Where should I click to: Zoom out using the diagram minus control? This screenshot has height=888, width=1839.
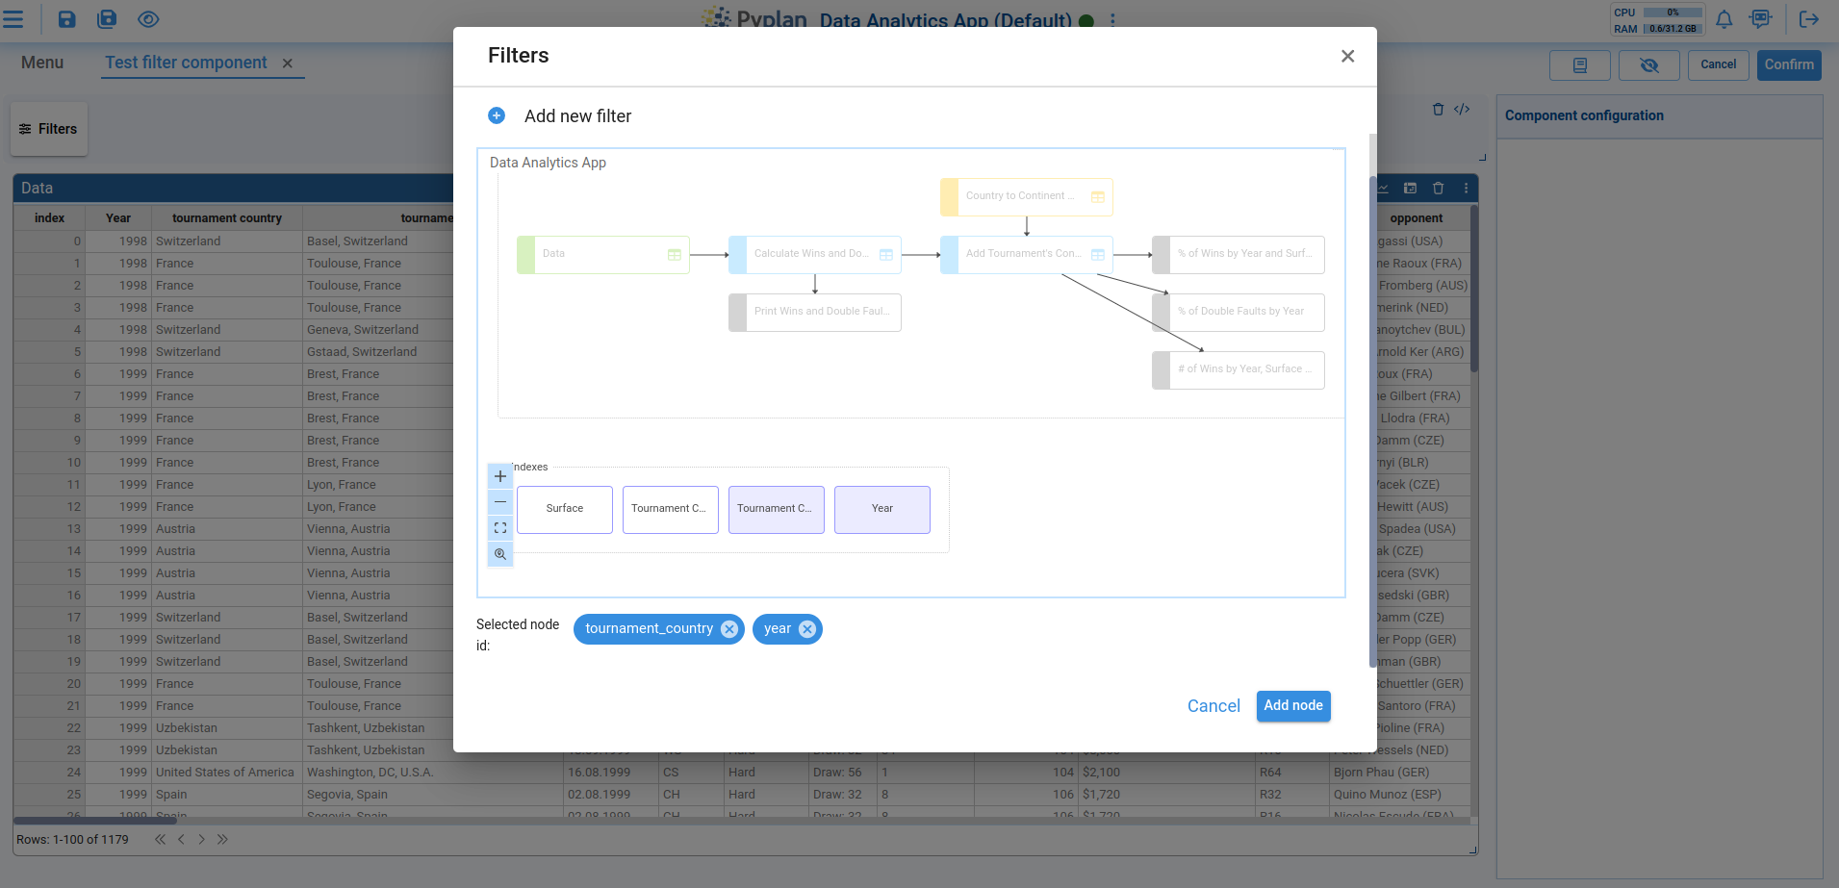pos(500,502)
